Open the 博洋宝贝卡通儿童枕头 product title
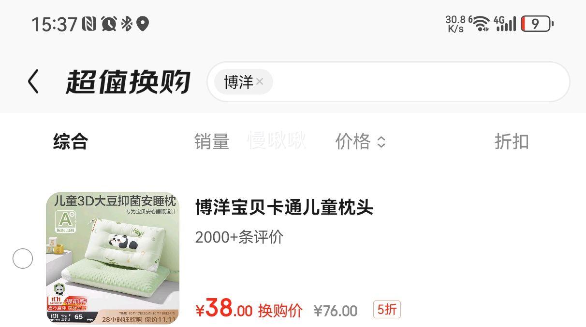This screenshot has width=586, height=327. (x=284, y=207)
